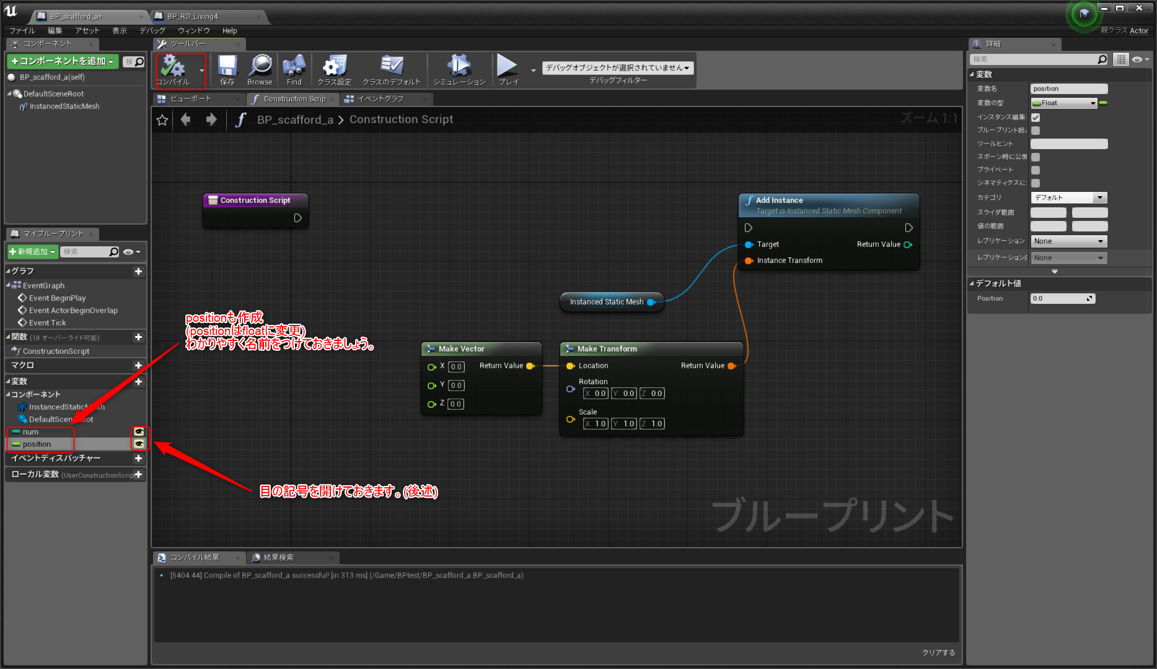Open the compile options dropdown arrow
The width and height of the screenshot is (1157, 669).
click(201, 71)
